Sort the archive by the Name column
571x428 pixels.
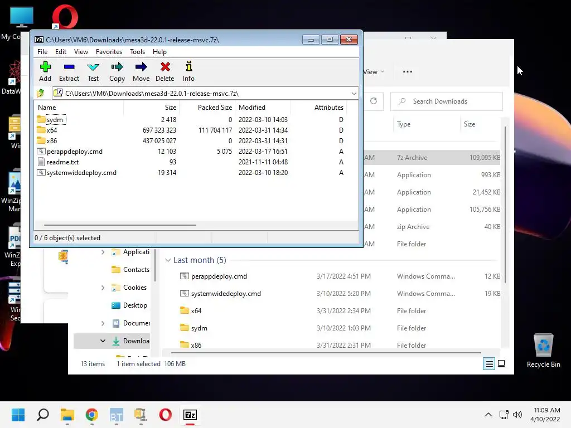tap(79, 108)
